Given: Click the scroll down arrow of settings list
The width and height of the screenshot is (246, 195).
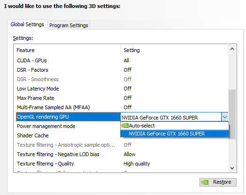Looking at the screenshot, I should click(232, 168).
